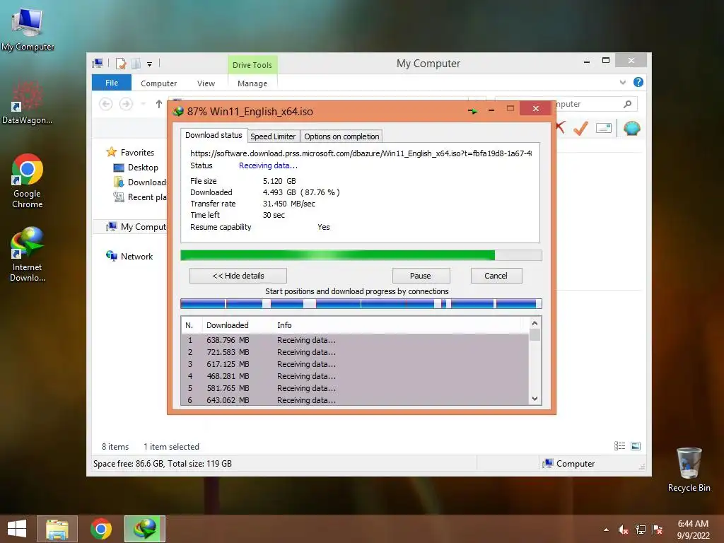724x543 pixels.
Task: Open Options on completion tab
Action: tap(341, 136)
